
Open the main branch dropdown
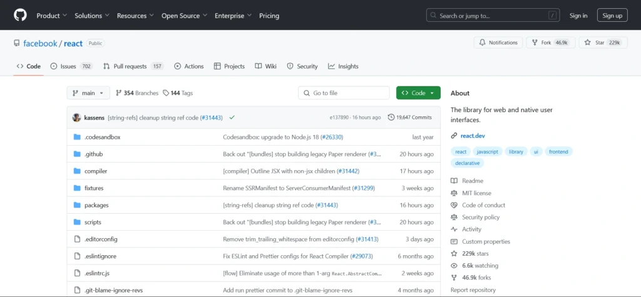point(88,93)
